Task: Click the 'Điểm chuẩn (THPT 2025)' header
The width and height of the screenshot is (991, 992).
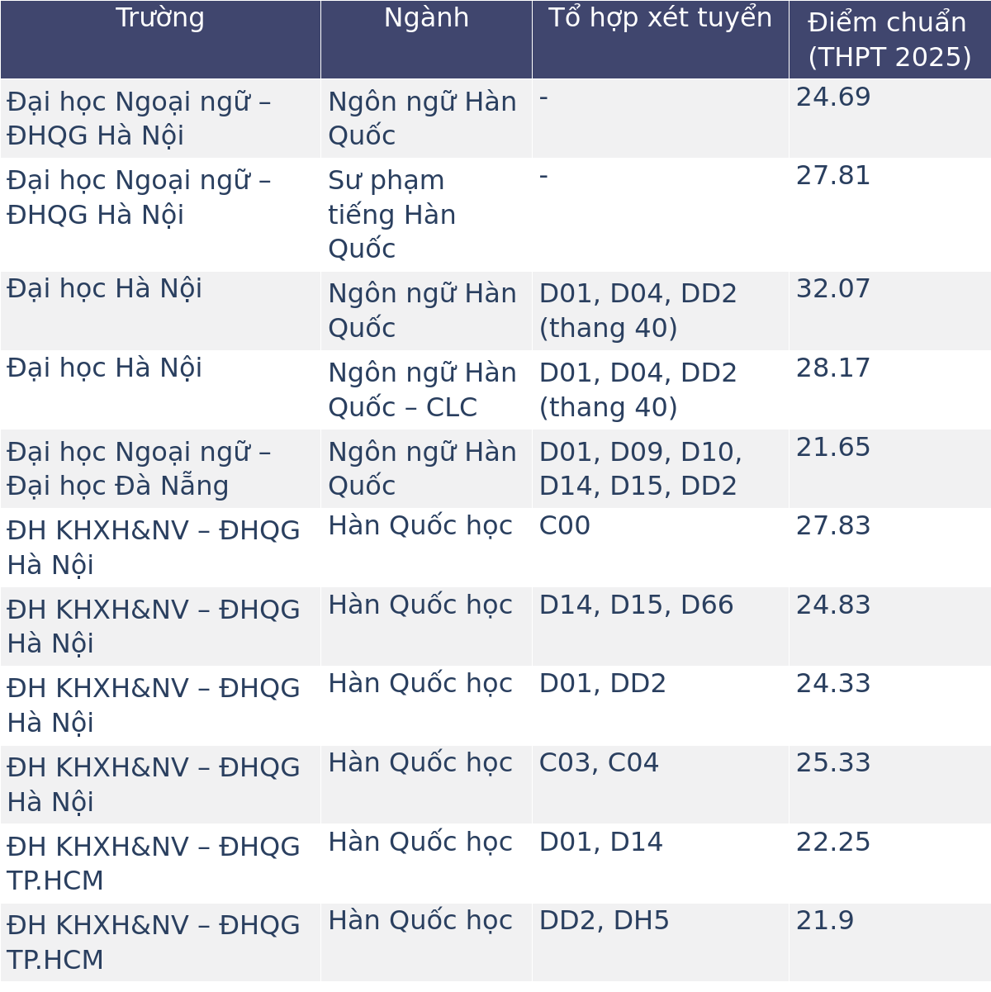Action: click(889, 40)
